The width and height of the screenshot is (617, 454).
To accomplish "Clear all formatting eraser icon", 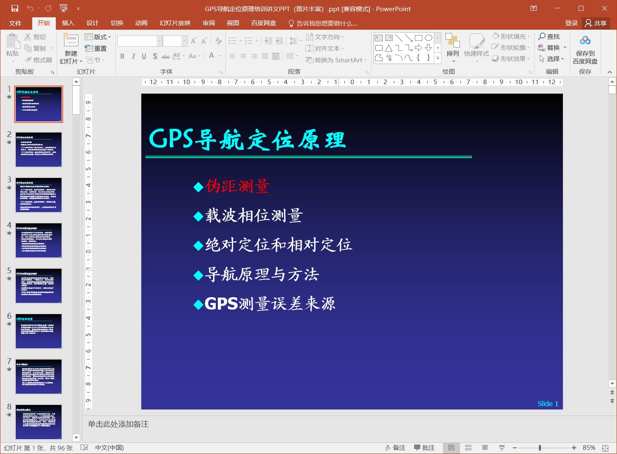I will [x=219, y=41].
